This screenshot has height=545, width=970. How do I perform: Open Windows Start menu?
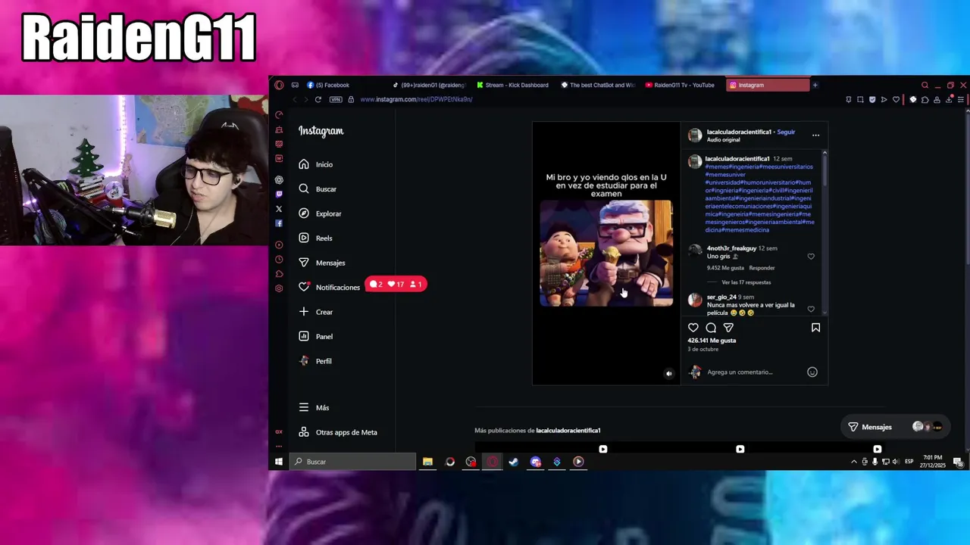279,462
